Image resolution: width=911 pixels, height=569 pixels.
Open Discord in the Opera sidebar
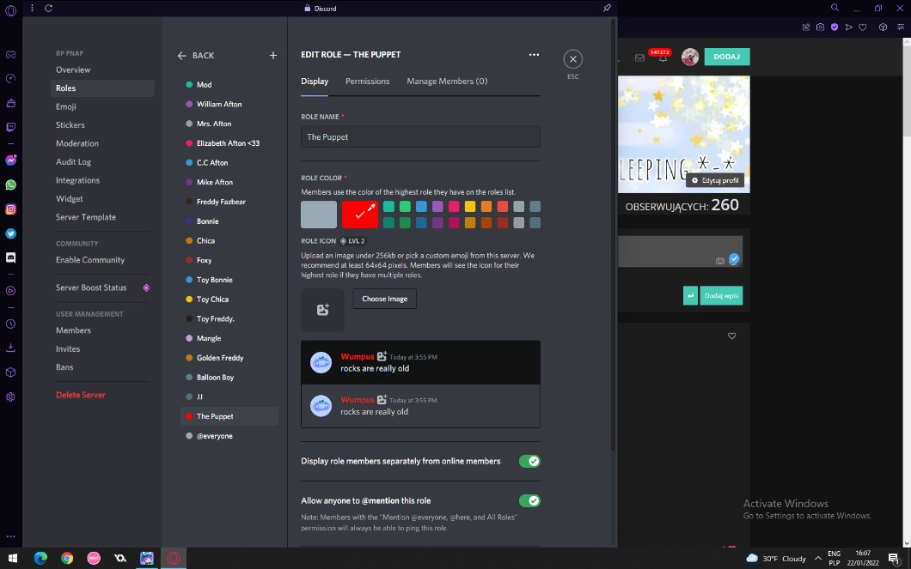click(10, 257)
